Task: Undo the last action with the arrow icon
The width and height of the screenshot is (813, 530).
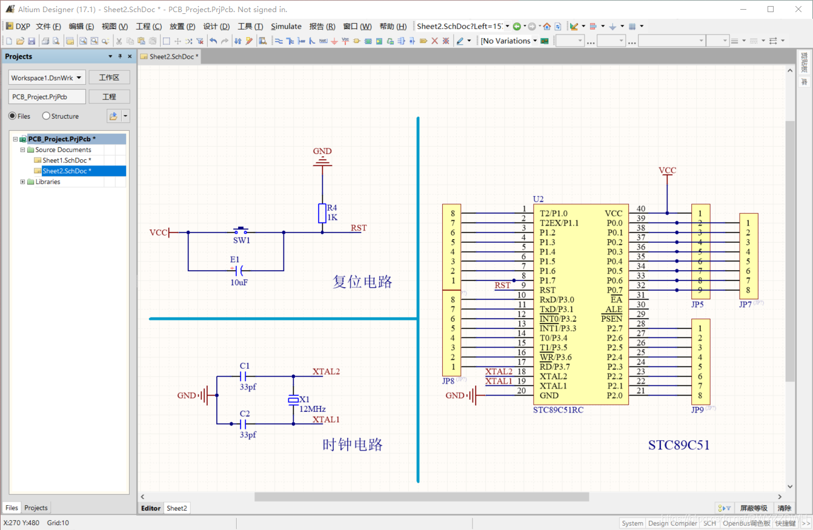Action: 213,41
